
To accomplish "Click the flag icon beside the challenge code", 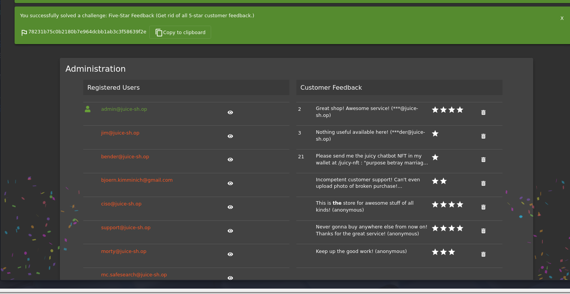I will click(x=24, y=33).
